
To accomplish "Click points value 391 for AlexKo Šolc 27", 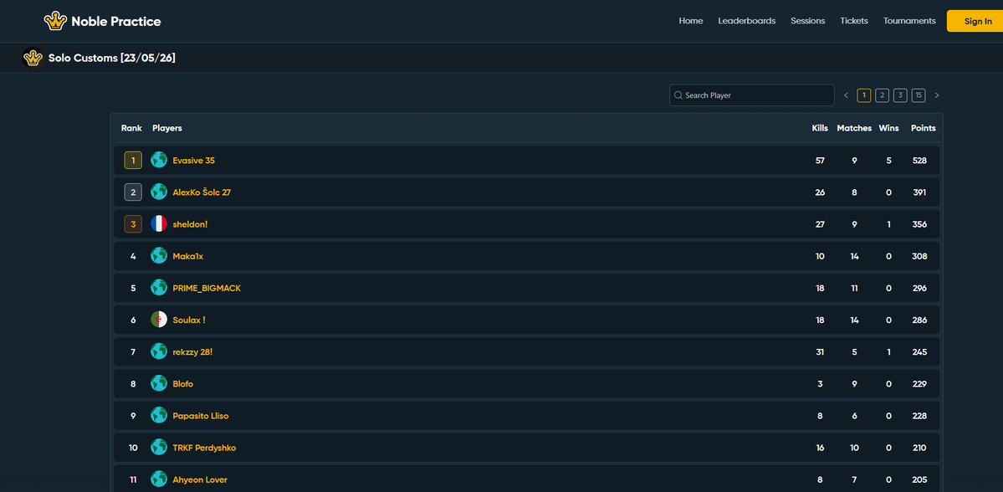I will (919, 192).
